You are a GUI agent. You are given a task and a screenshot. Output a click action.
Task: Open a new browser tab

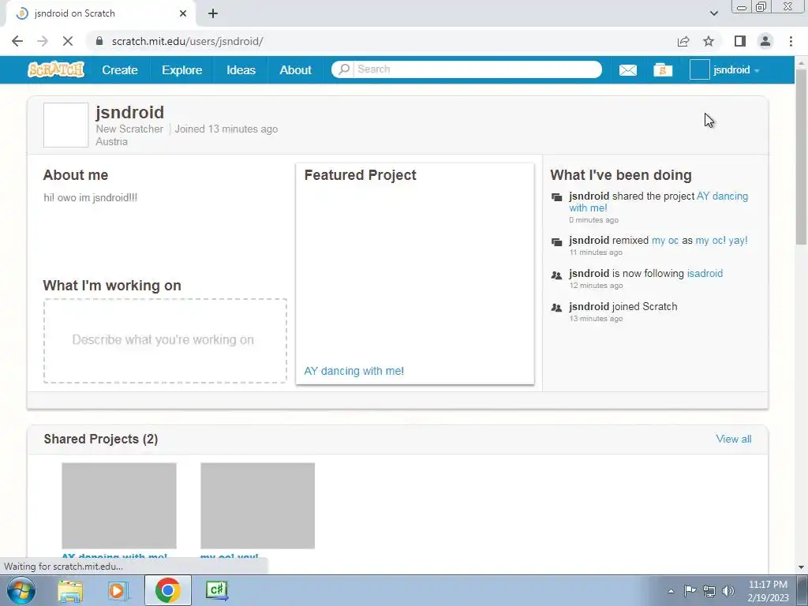point(213,14)
